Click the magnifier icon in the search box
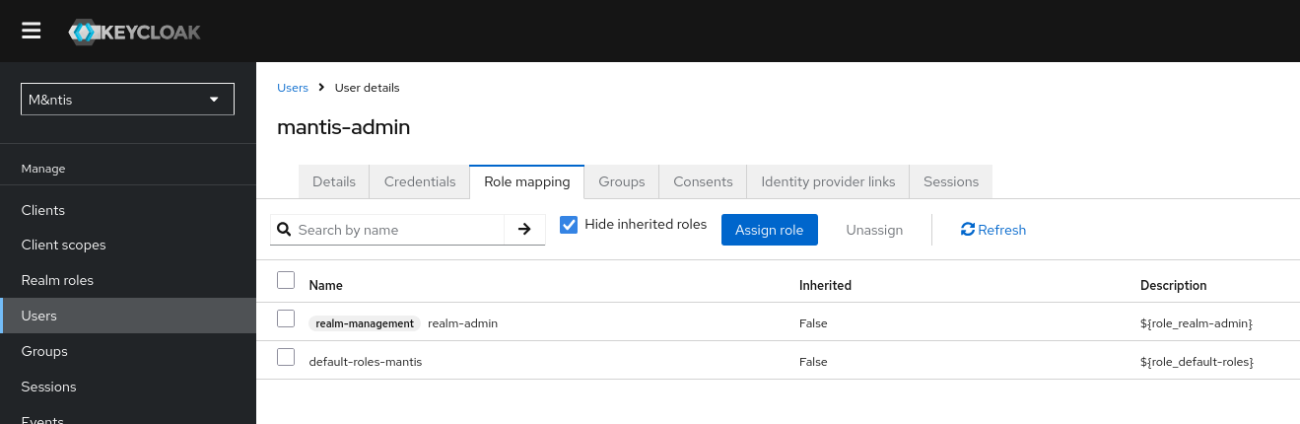The image size is (1300, 424). (x=284, y=230)
